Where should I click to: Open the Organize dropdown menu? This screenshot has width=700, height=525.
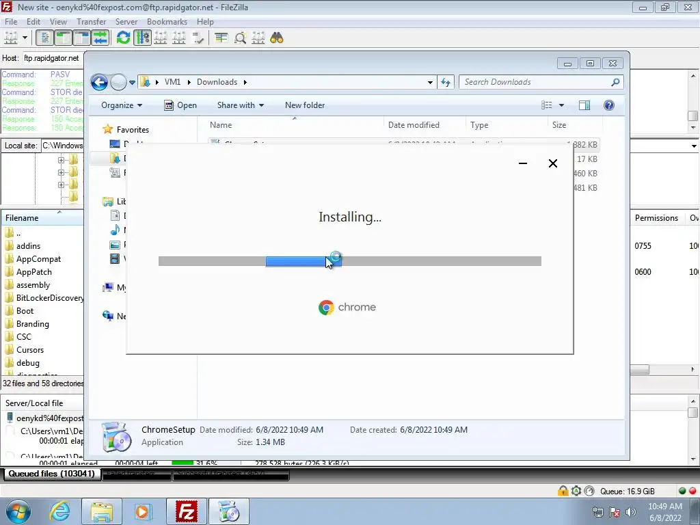122,105
